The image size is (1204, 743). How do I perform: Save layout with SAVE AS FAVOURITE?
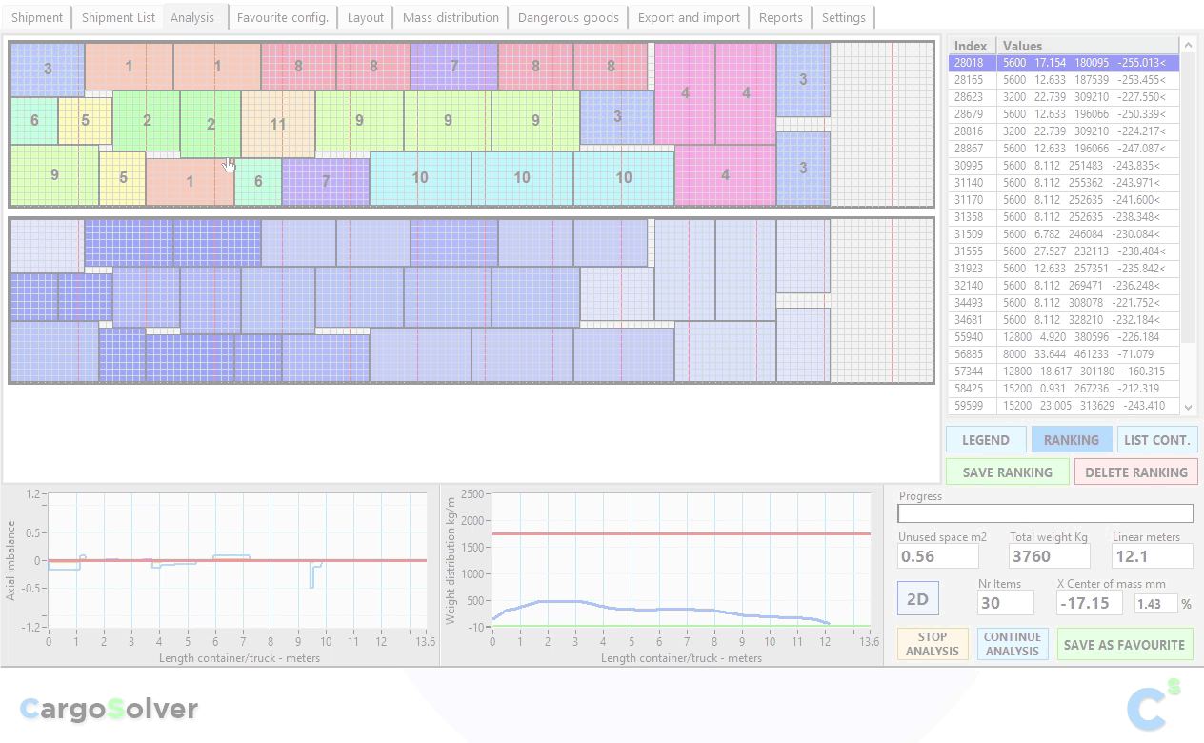(x=1124, y=645)
